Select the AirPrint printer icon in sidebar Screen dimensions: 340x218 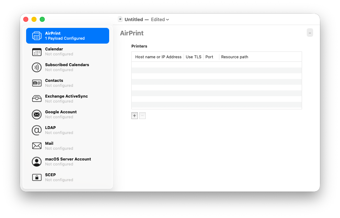point(37,36)
